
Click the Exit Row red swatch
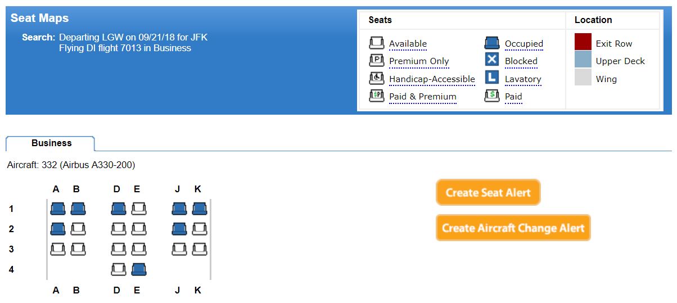pyautogui.click(x=583, y=43)
